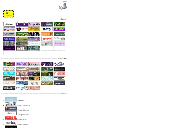Screen dimensions: 171x128
Task: Open the lilac machine computer button
Action: pos(22,64)
